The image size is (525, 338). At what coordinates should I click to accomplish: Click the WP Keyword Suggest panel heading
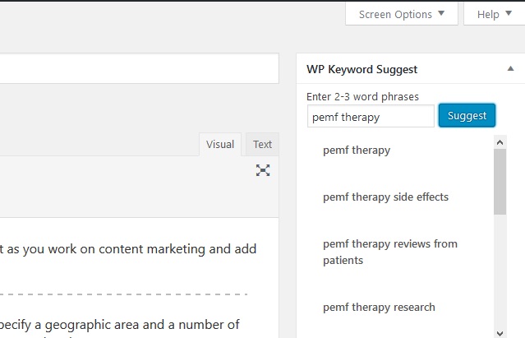pyautogui.click(x=362, y=69)
